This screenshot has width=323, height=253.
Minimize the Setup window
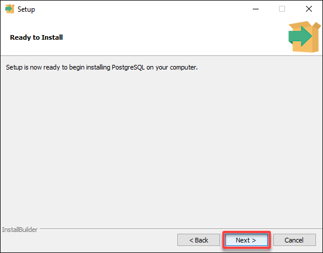(256, 9)
